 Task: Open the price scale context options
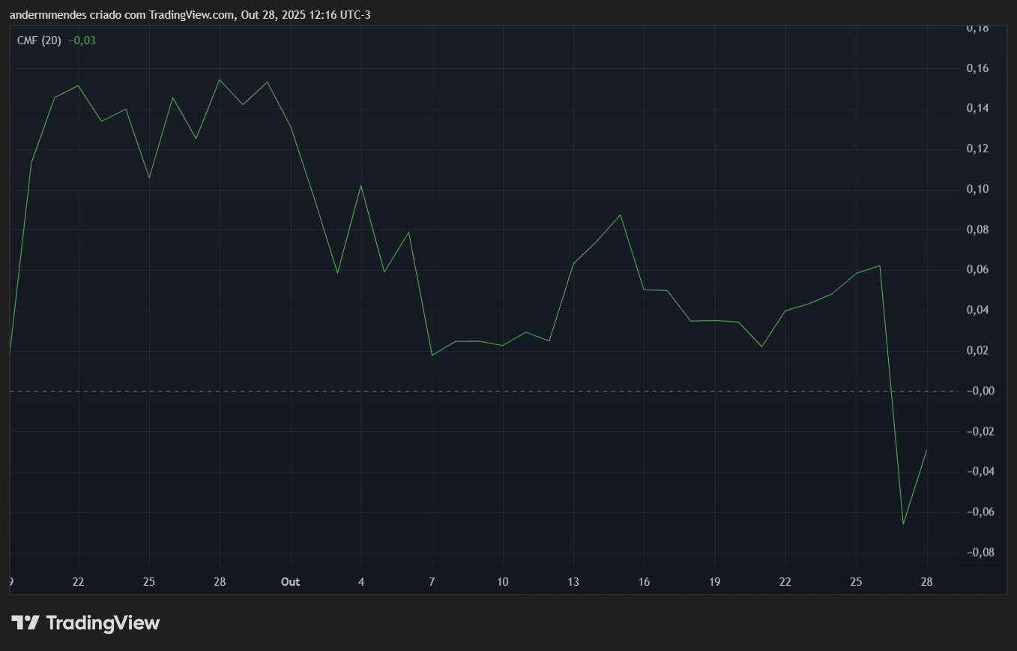coord(981,300)
